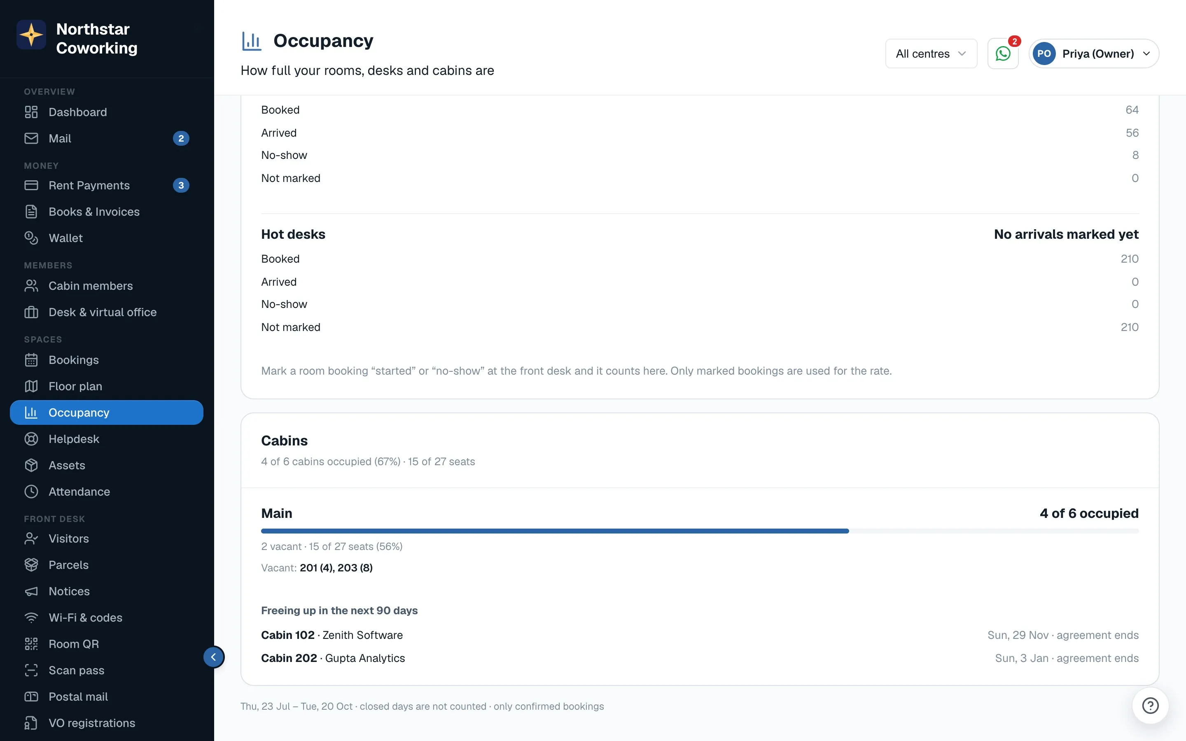Click the PO avatar circle
The height and width of the screenshot is (741, 1186).
[1044, 54]
